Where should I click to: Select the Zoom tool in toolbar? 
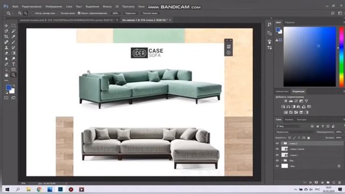tap(13, 75)
